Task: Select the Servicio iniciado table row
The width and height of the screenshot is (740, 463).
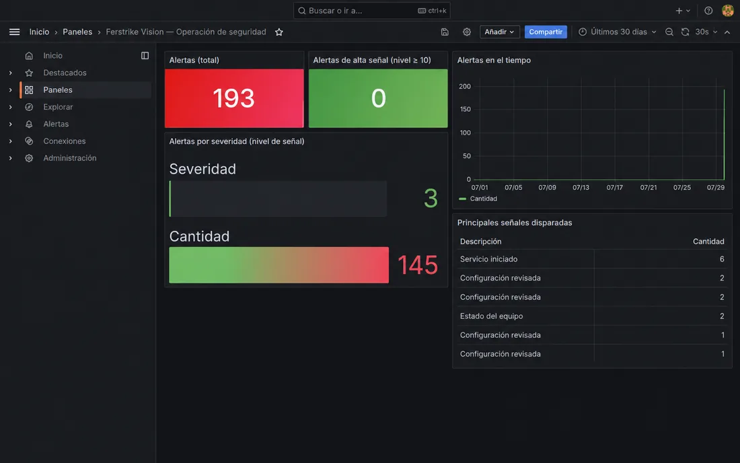Action: click(x=592, y=259)
